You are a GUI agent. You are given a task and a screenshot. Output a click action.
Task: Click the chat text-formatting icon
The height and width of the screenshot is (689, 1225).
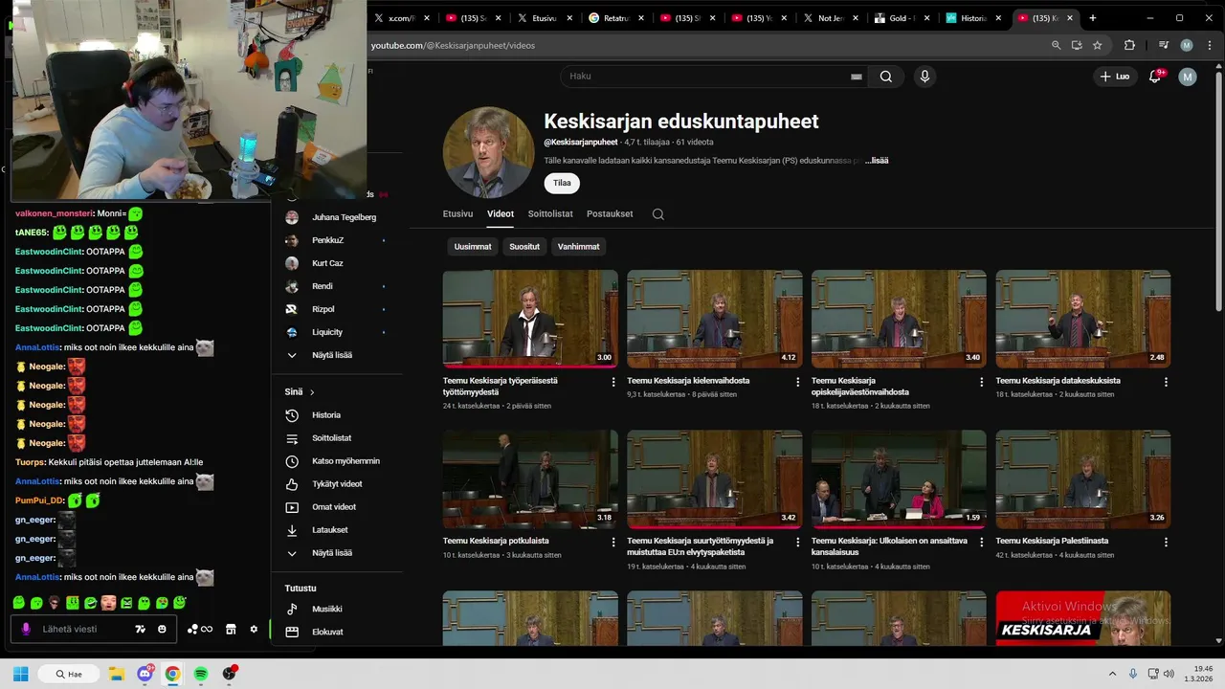[141, 629]
